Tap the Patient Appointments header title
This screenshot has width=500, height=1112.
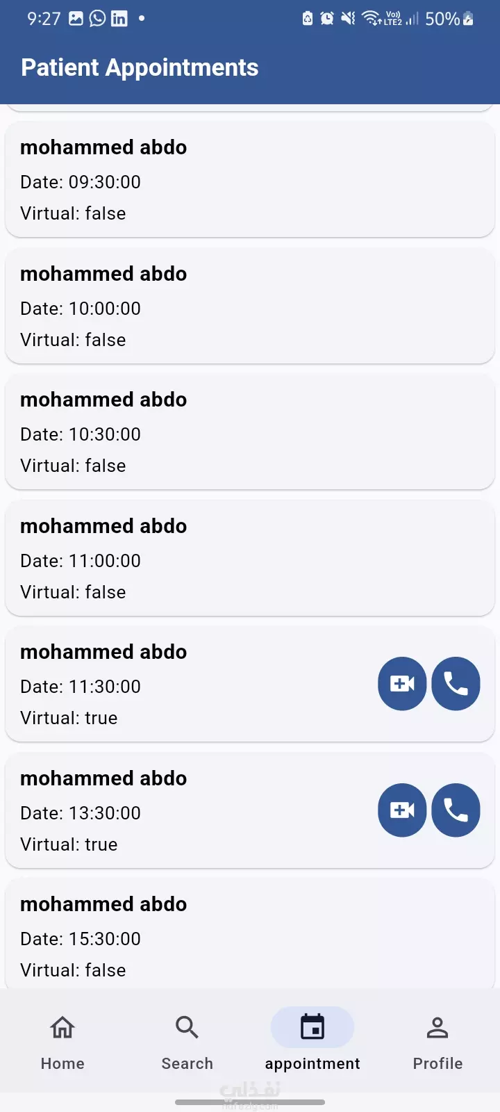140,67
